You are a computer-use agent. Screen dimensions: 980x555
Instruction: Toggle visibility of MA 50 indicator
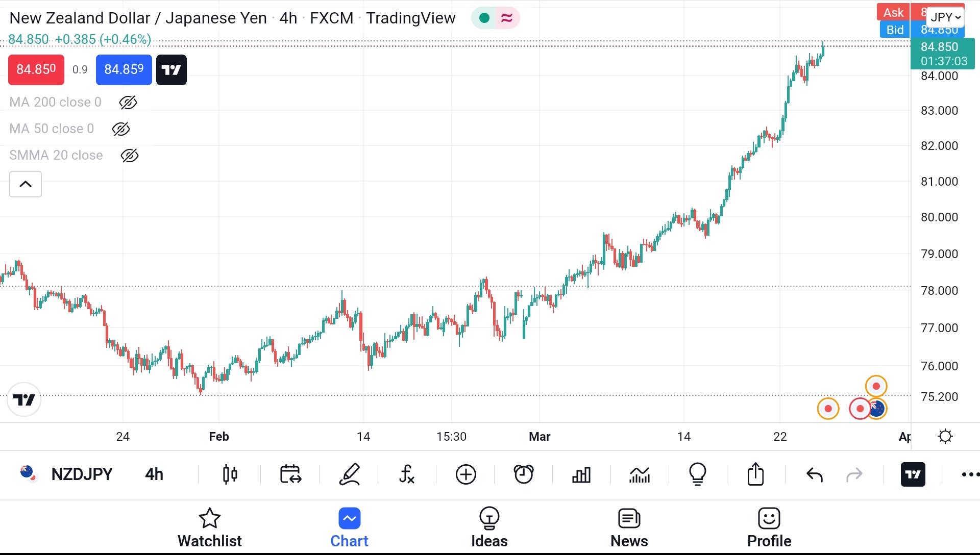click(x=121, y=129)
